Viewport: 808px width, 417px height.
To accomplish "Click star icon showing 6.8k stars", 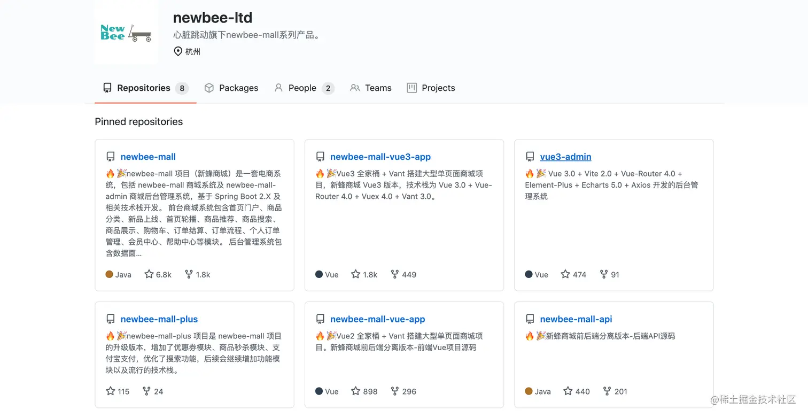I will [x=149, y=274].
